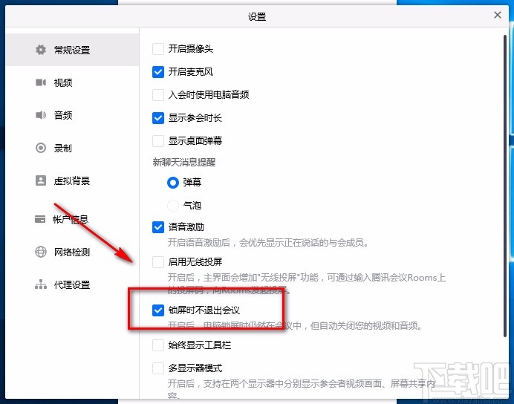Click the record icon beside 录制
This screenshot has height=404, width=514.
(x=41, y=148)
